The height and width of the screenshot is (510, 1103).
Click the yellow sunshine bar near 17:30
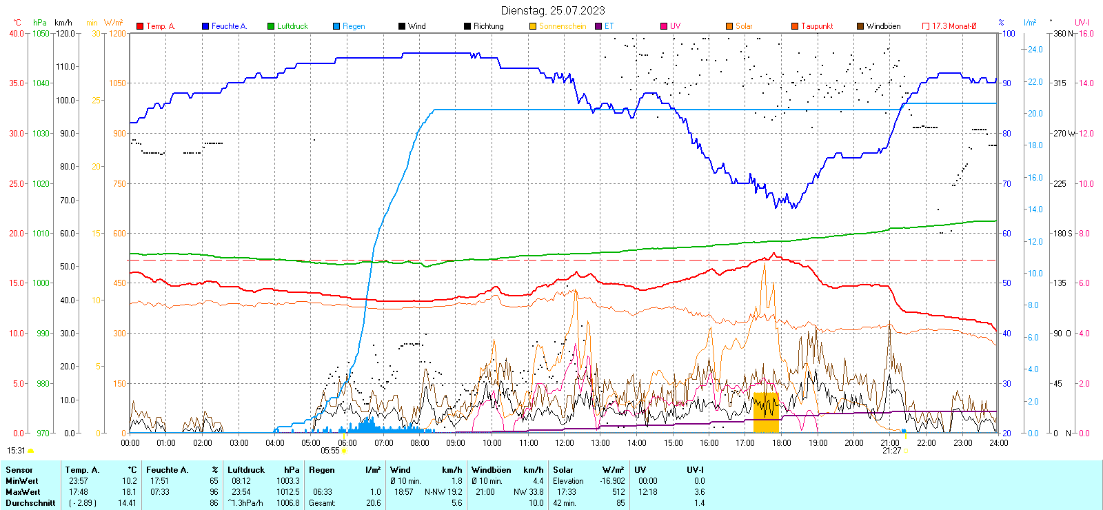click(765, 412)
